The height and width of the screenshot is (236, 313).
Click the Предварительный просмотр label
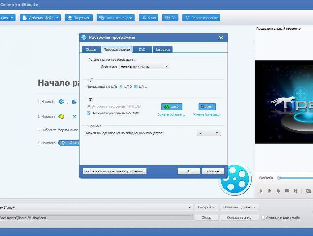click(x=278, y=29)
